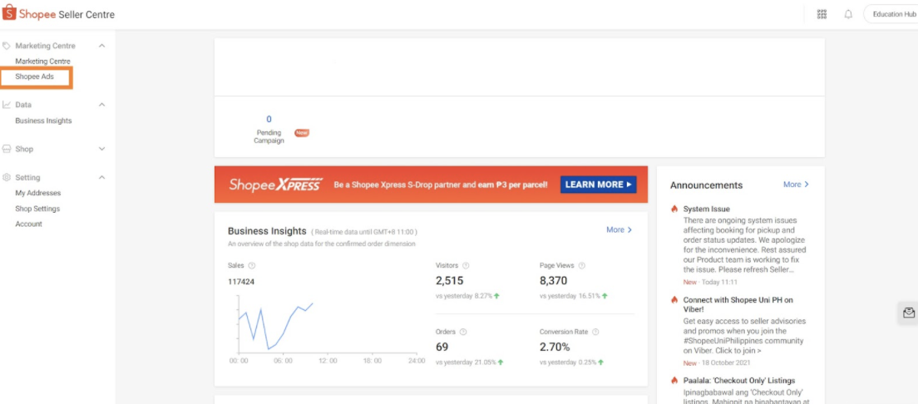This screenshot has height=404, width=918.
Task: Click the Orders value 69
Action: pyautogui.click(x=442, y=347)
